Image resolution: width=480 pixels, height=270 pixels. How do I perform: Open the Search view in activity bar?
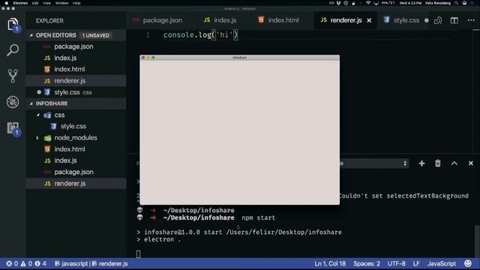(x=13, y=50)
